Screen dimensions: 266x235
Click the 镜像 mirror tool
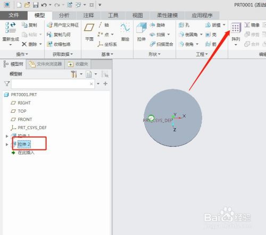coord(252,25)
